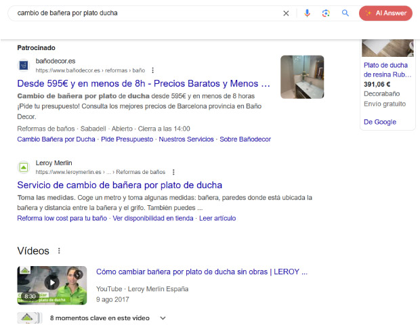
Task: Start voice search with microphone icon
Action: (x=307, y=13)
